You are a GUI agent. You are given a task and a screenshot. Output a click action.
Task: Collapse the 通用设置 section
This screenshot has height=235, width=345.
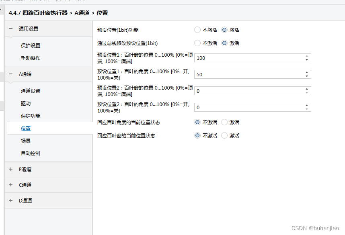point(11,29)
